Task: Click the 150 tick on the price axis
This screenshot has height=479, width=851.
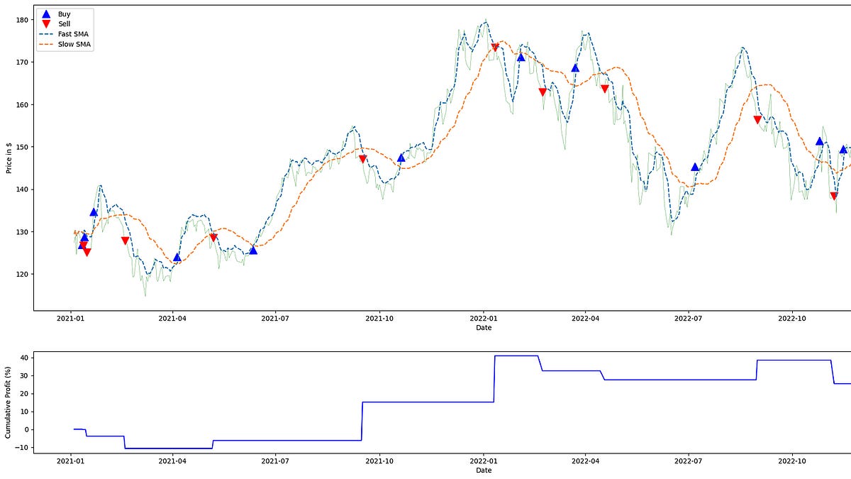Action: tap(22, 147)
